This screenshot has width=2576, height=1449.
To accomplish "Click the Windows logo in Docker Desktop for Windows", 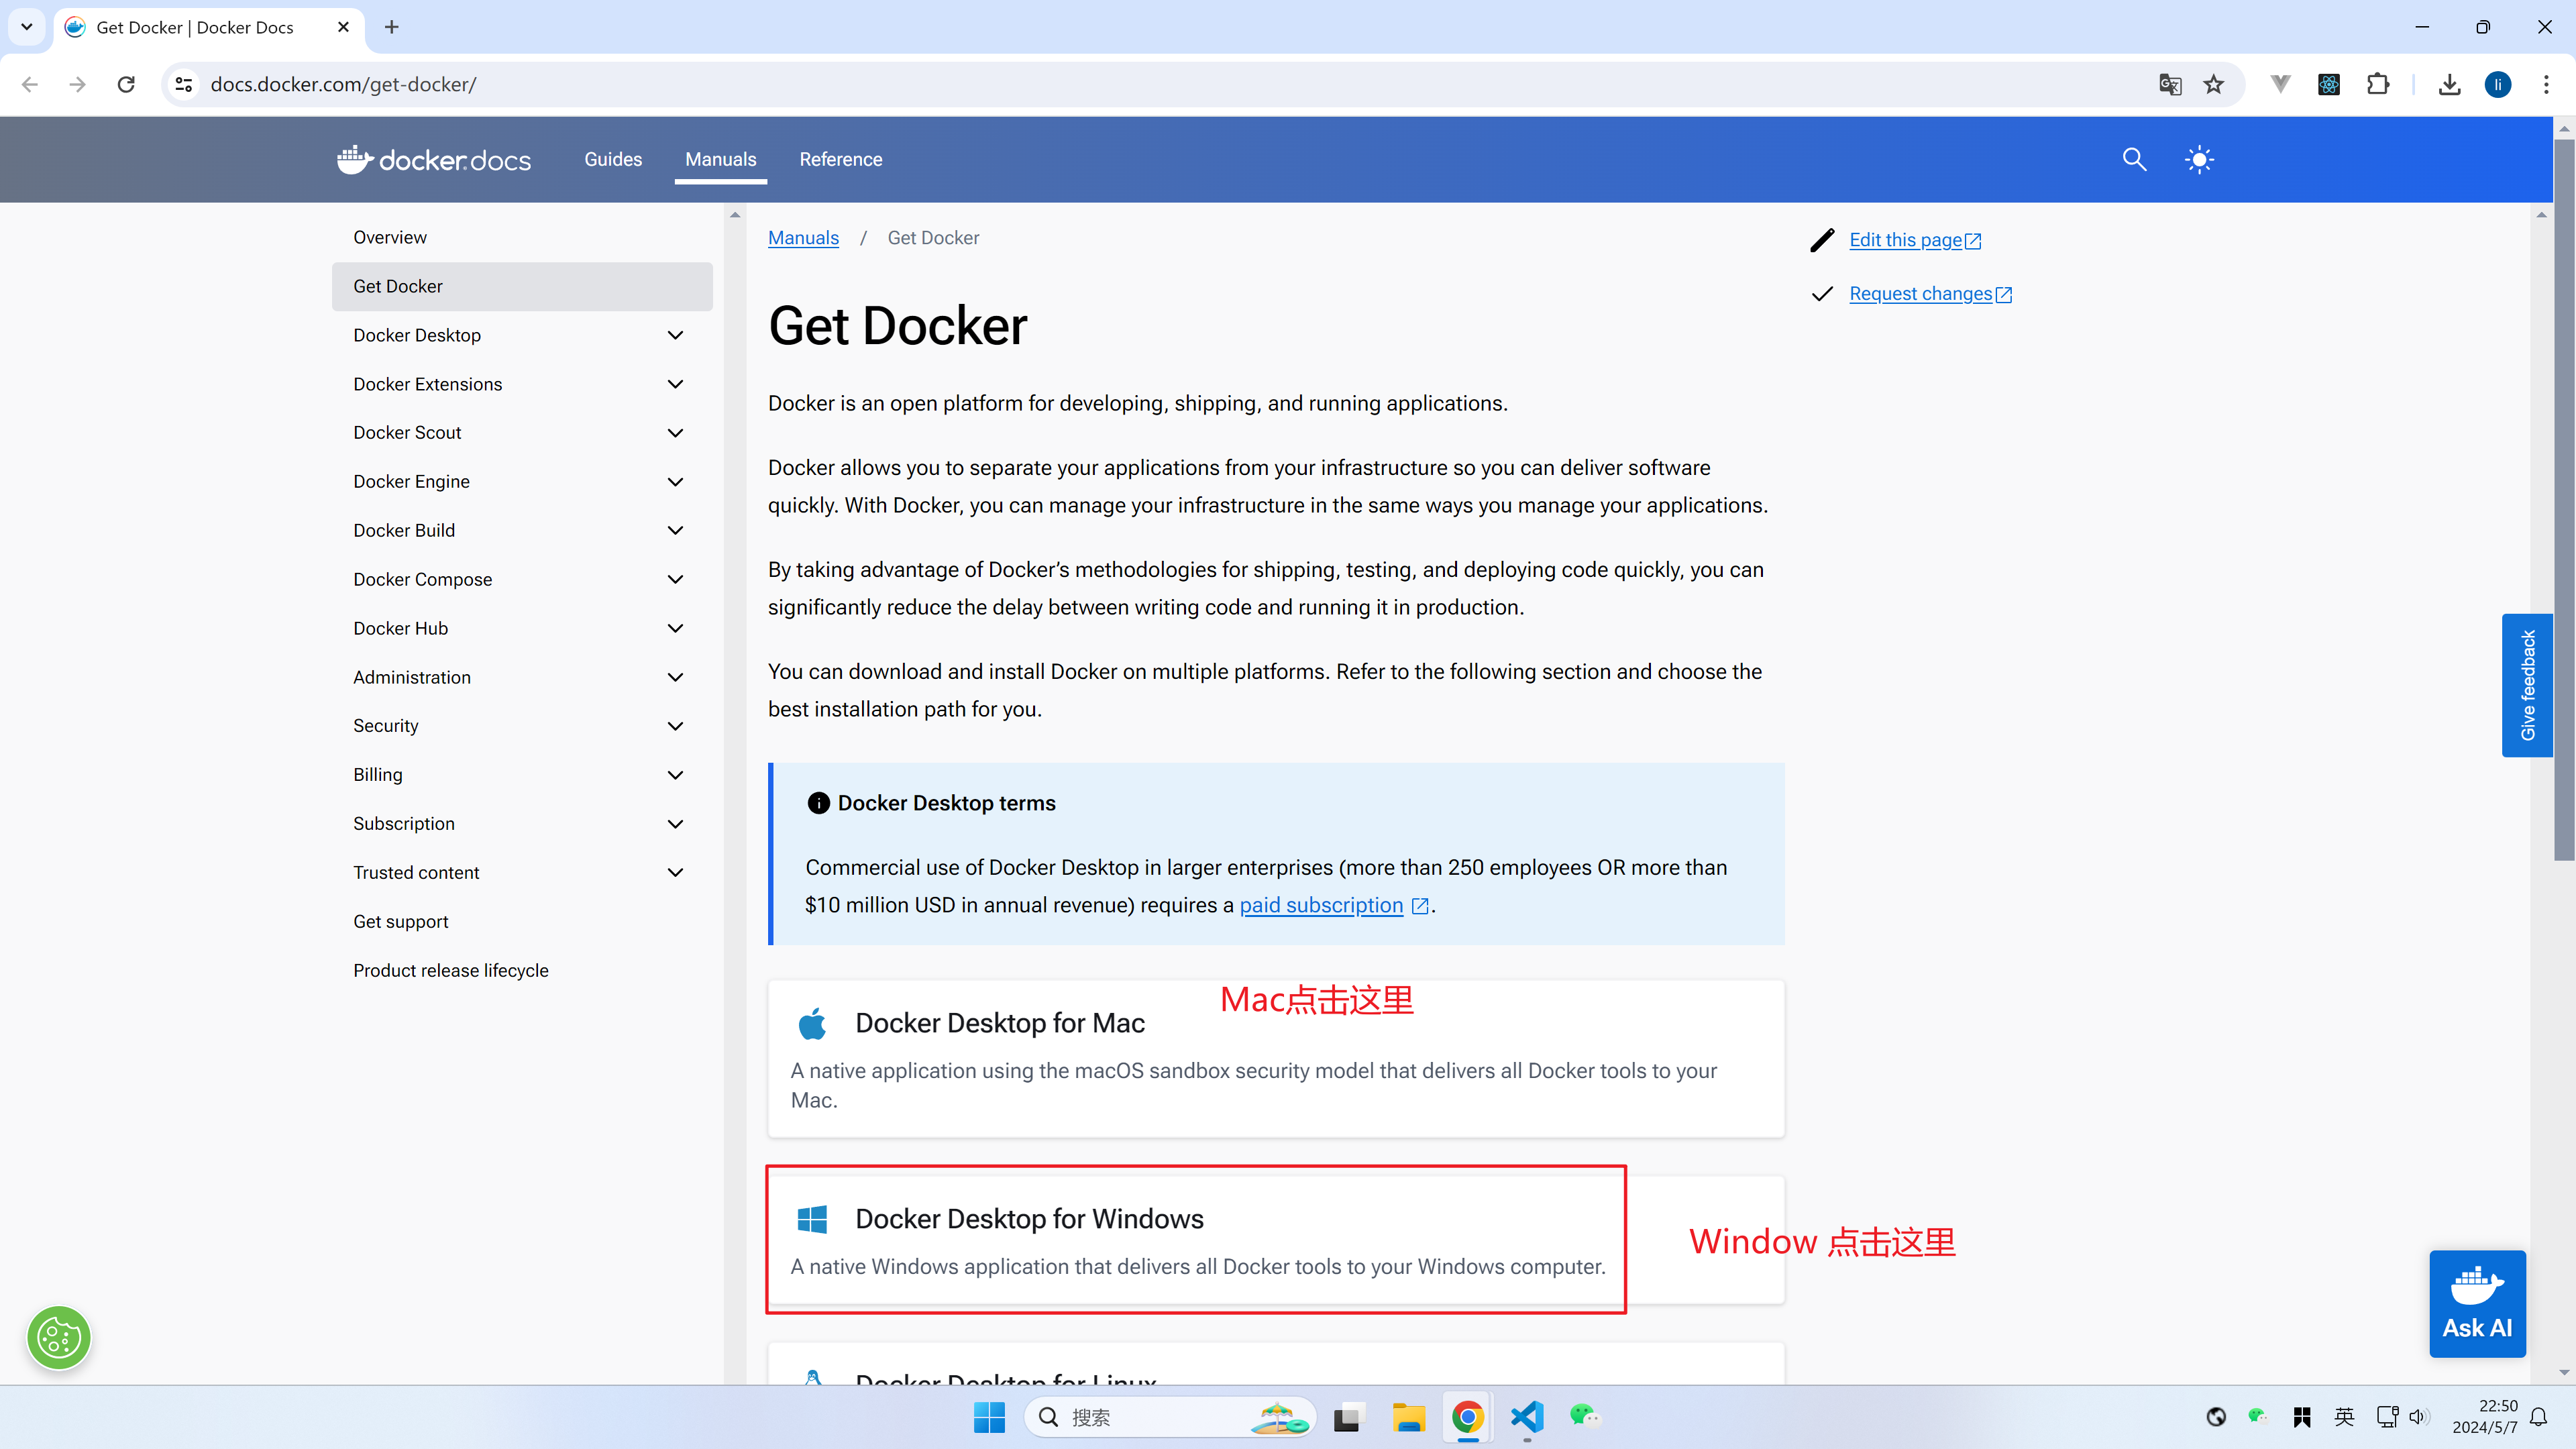I will (x=812, y=1219).
